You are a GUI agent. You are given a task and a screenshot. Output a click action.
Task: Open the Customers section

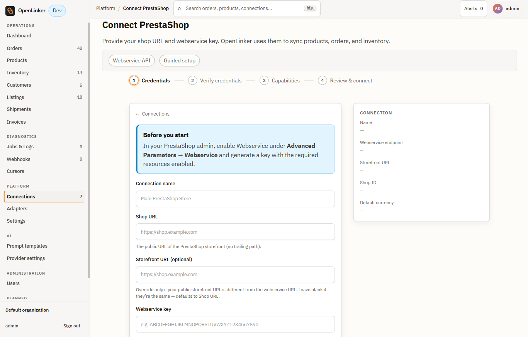click(x=44, y=85)
